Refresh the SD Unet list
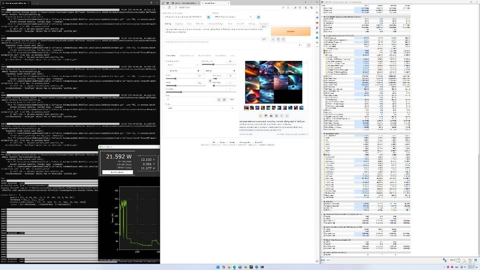This screenshot has height=270, width=480. point(258,17)
